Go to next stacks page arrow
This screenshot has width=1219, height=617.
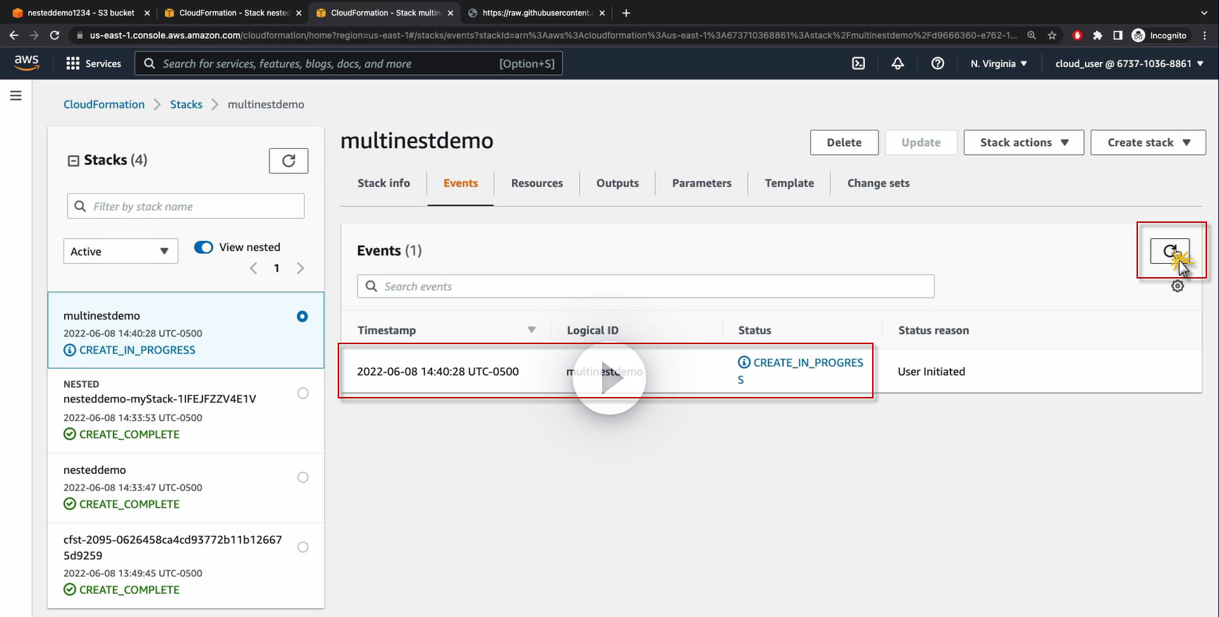point(300,268)
